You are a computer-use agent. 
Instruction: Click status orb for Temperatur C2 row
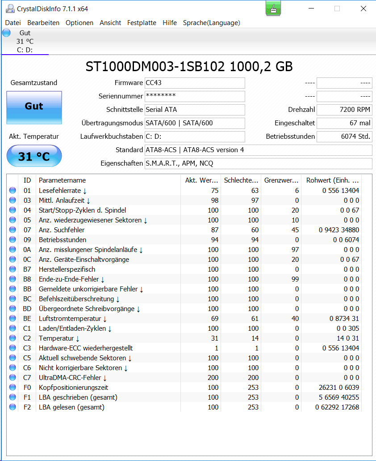13,338
